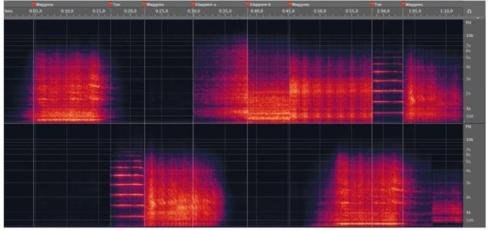Click the Waggons marker flag near 0:22
The height and width of the screenshot is (231, 488).
click(x=145, y=4)
